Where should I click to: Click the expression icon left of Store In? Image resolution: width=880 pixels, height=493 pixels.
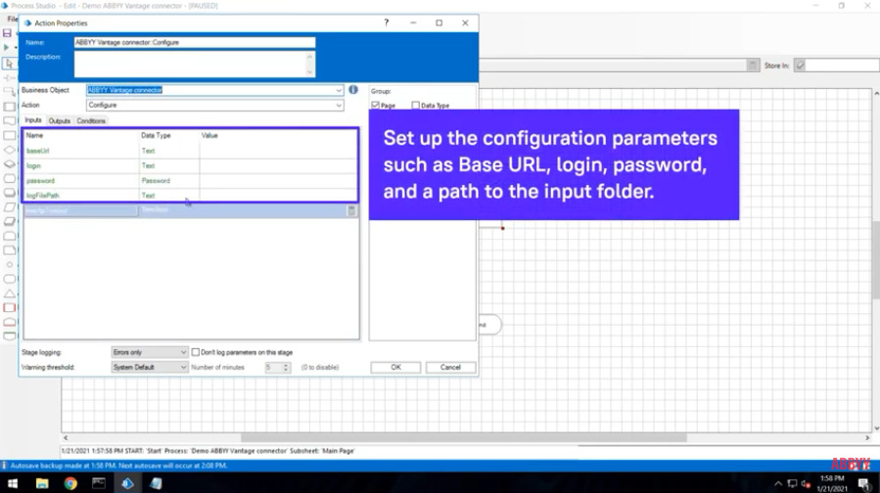pyautogui.click(x=753, y=66)
